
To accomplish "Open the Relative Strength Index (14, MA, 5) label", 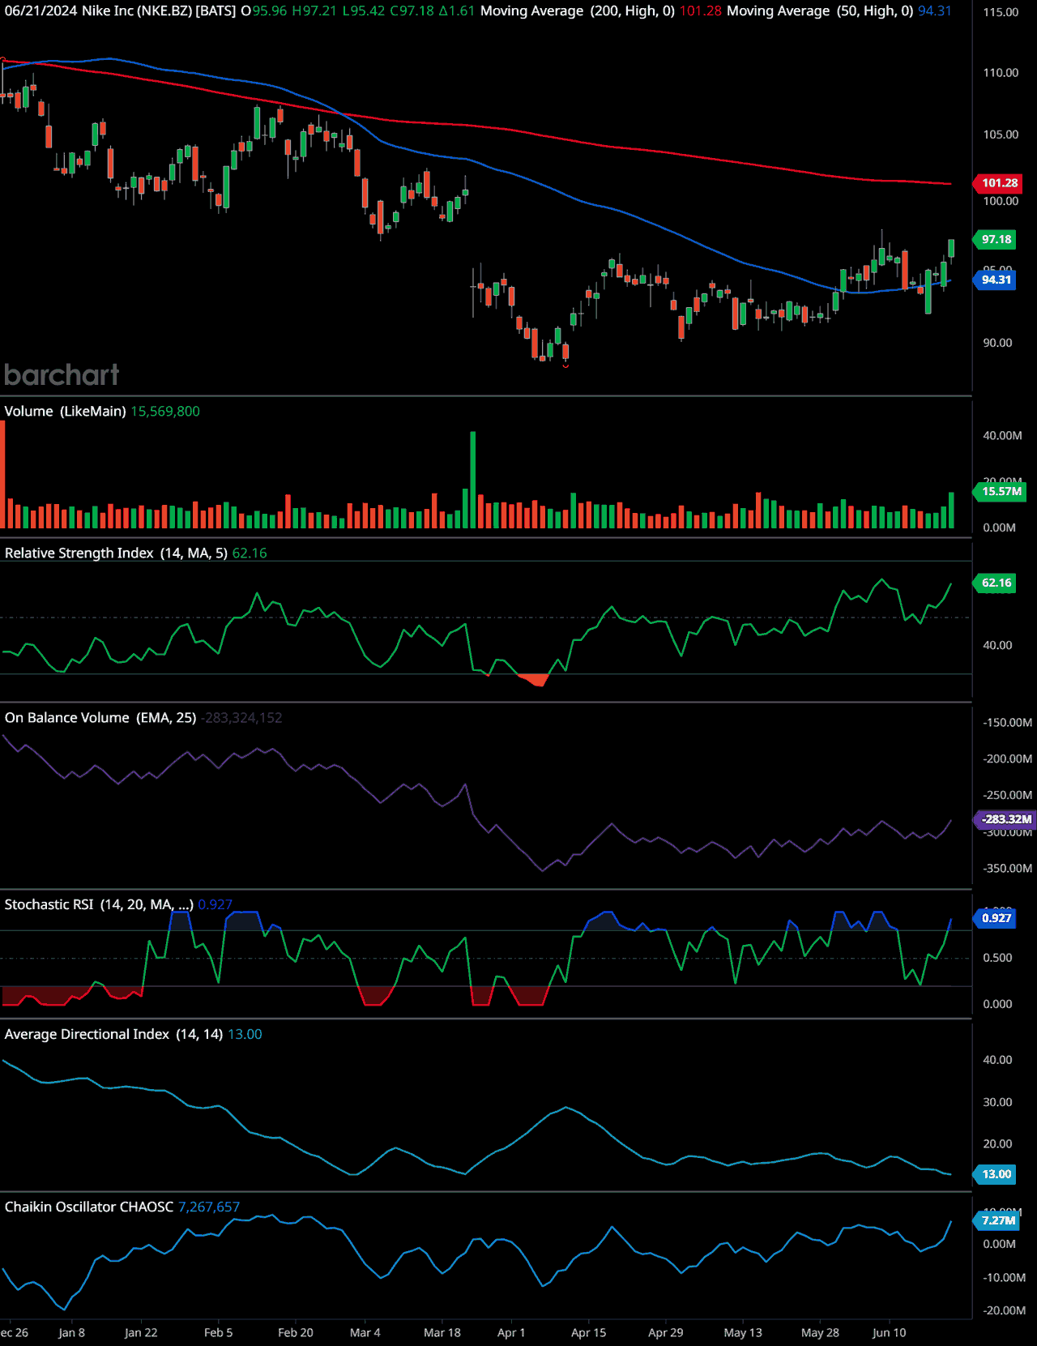I will tap(116, 553).
